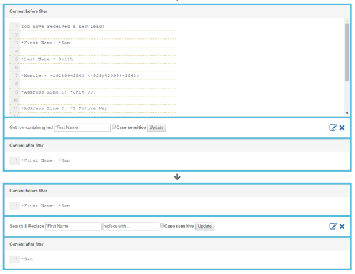The image size is (355, 274).
Task: Enable Case sensitive for the Get row filter
Action: pos(114,127)
